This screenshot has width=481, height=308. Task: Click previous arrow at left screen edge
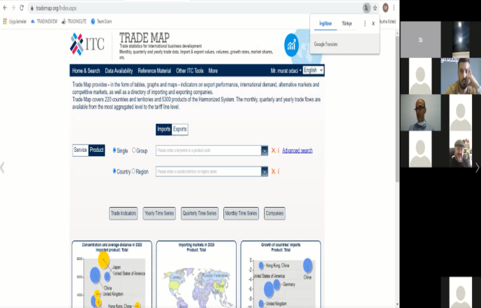pyautogui.click(x=3, y=168)
